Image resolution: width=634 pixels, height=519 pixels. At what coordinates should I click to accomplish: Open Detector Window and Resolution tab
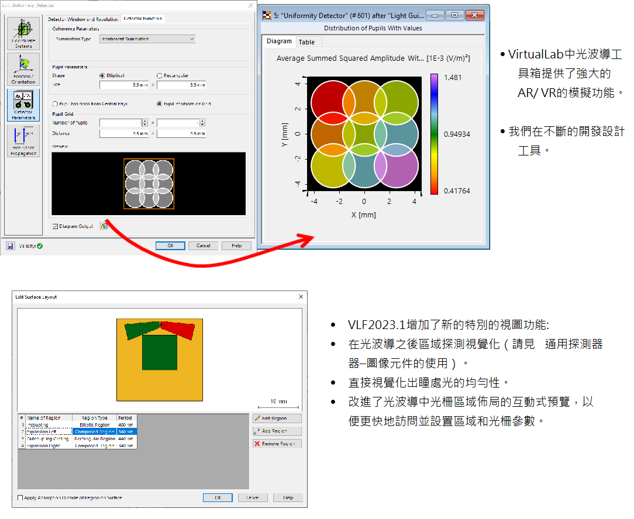click(x=84, y=19)
